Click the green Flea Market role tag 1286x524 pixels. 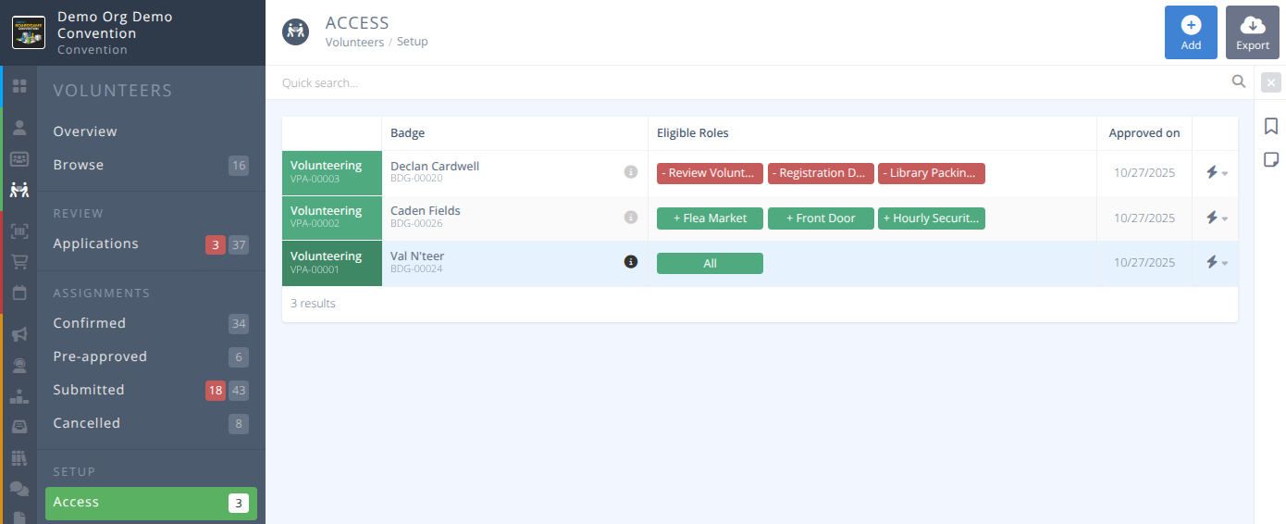pyautogui.click(x=710, y=218)
